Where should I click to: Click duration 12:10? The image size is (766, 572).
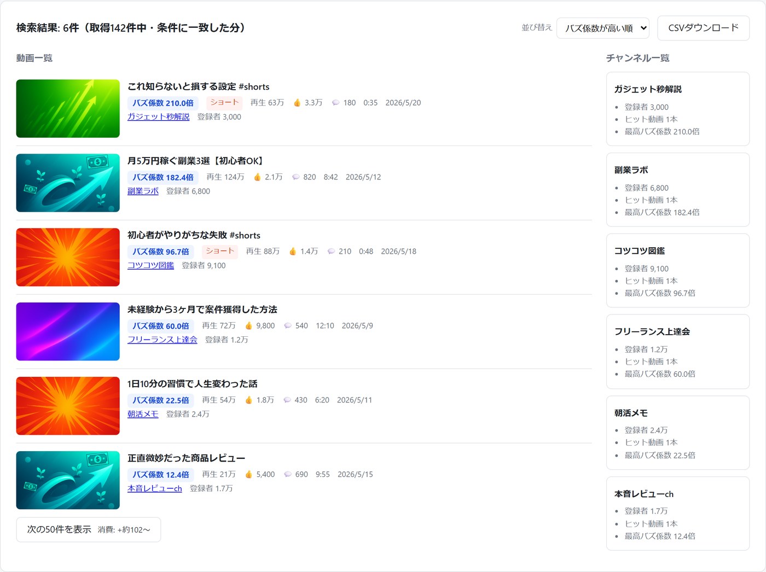[325, 325]
